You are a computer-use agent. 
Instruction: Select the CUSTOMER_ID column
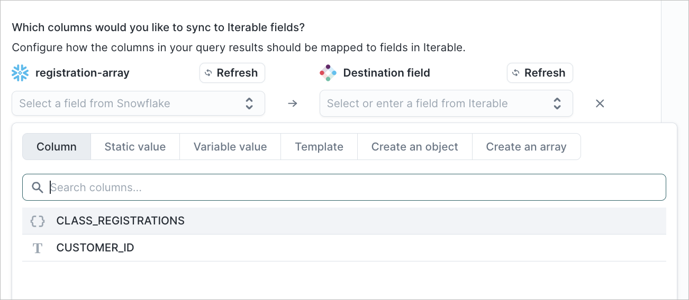(344, 248)
